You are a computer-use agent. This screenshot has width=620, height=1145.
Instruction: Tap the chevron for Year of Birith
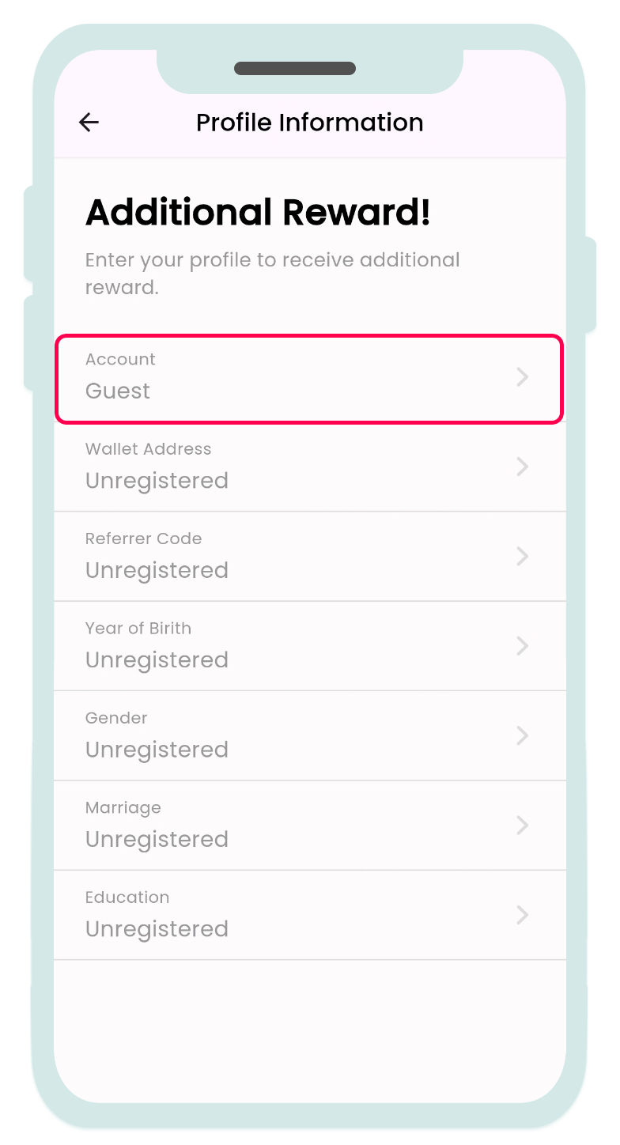[522, 646]
